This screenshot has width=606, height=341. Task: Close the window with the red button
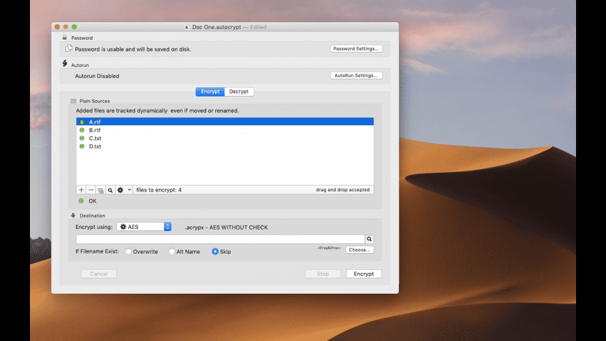57,27
